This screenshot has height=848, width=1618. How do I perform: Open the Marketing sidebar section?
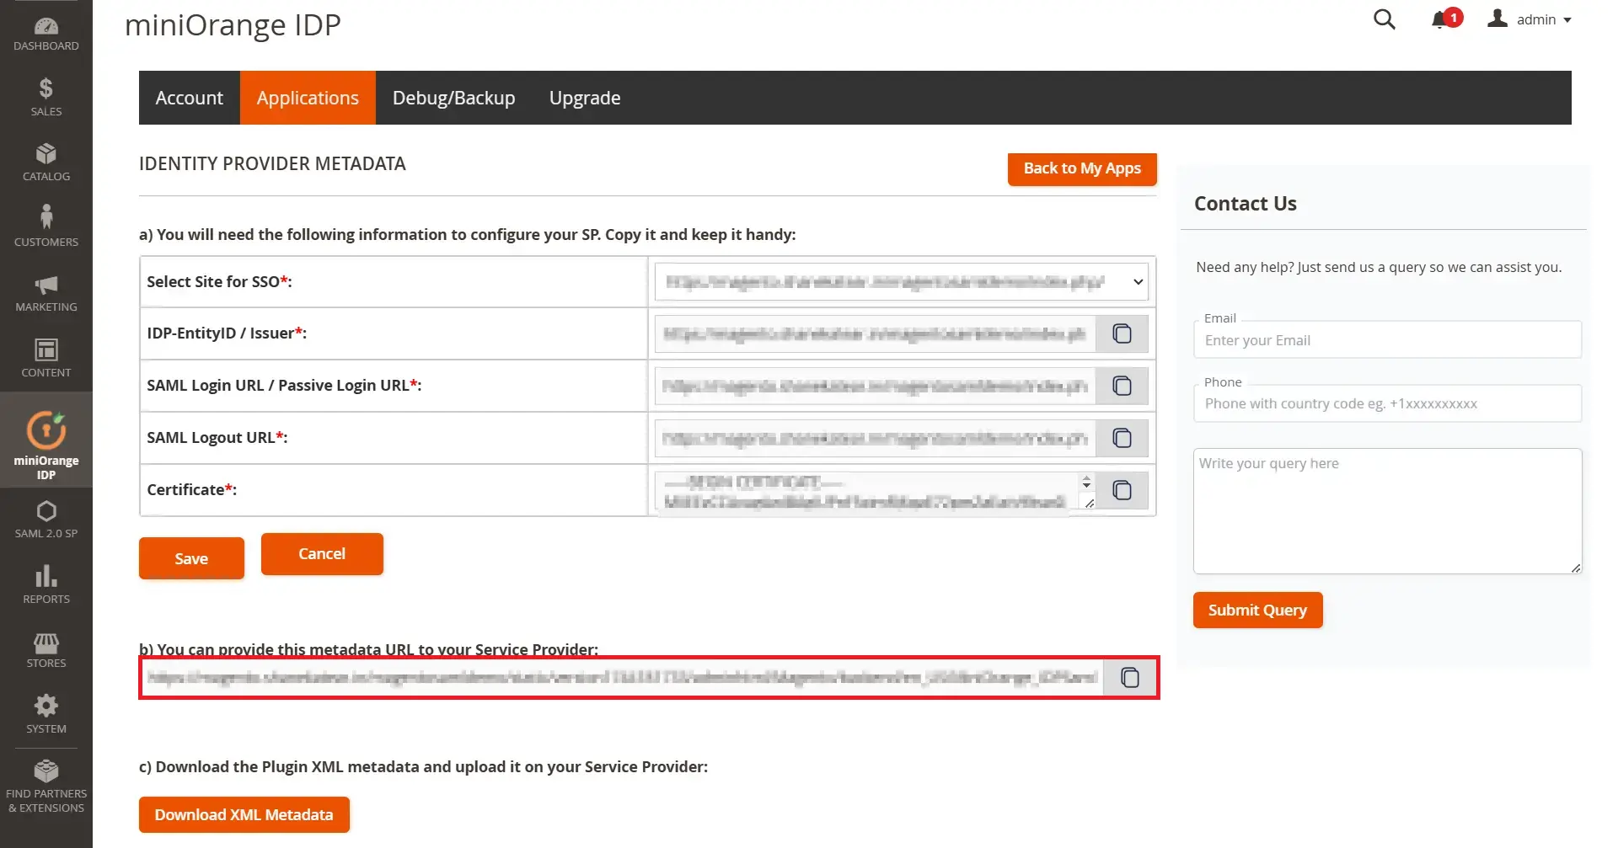[46, 293]
